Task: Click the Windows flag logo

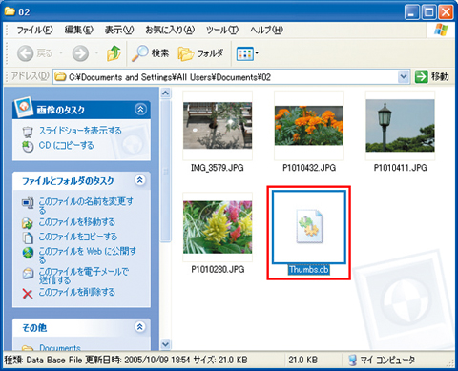Action: coord(441,31)
